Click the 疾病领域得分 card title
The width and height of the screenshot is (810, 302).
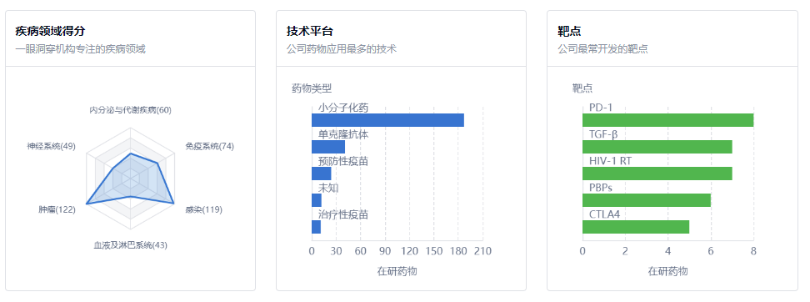click(x=50, y=31)
